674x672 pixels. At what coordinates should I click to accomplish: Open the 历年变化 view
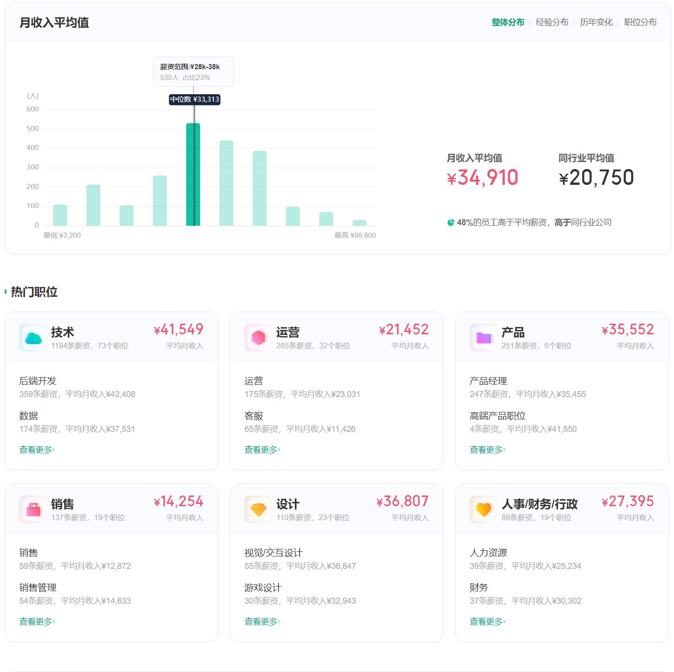point(596,22)
